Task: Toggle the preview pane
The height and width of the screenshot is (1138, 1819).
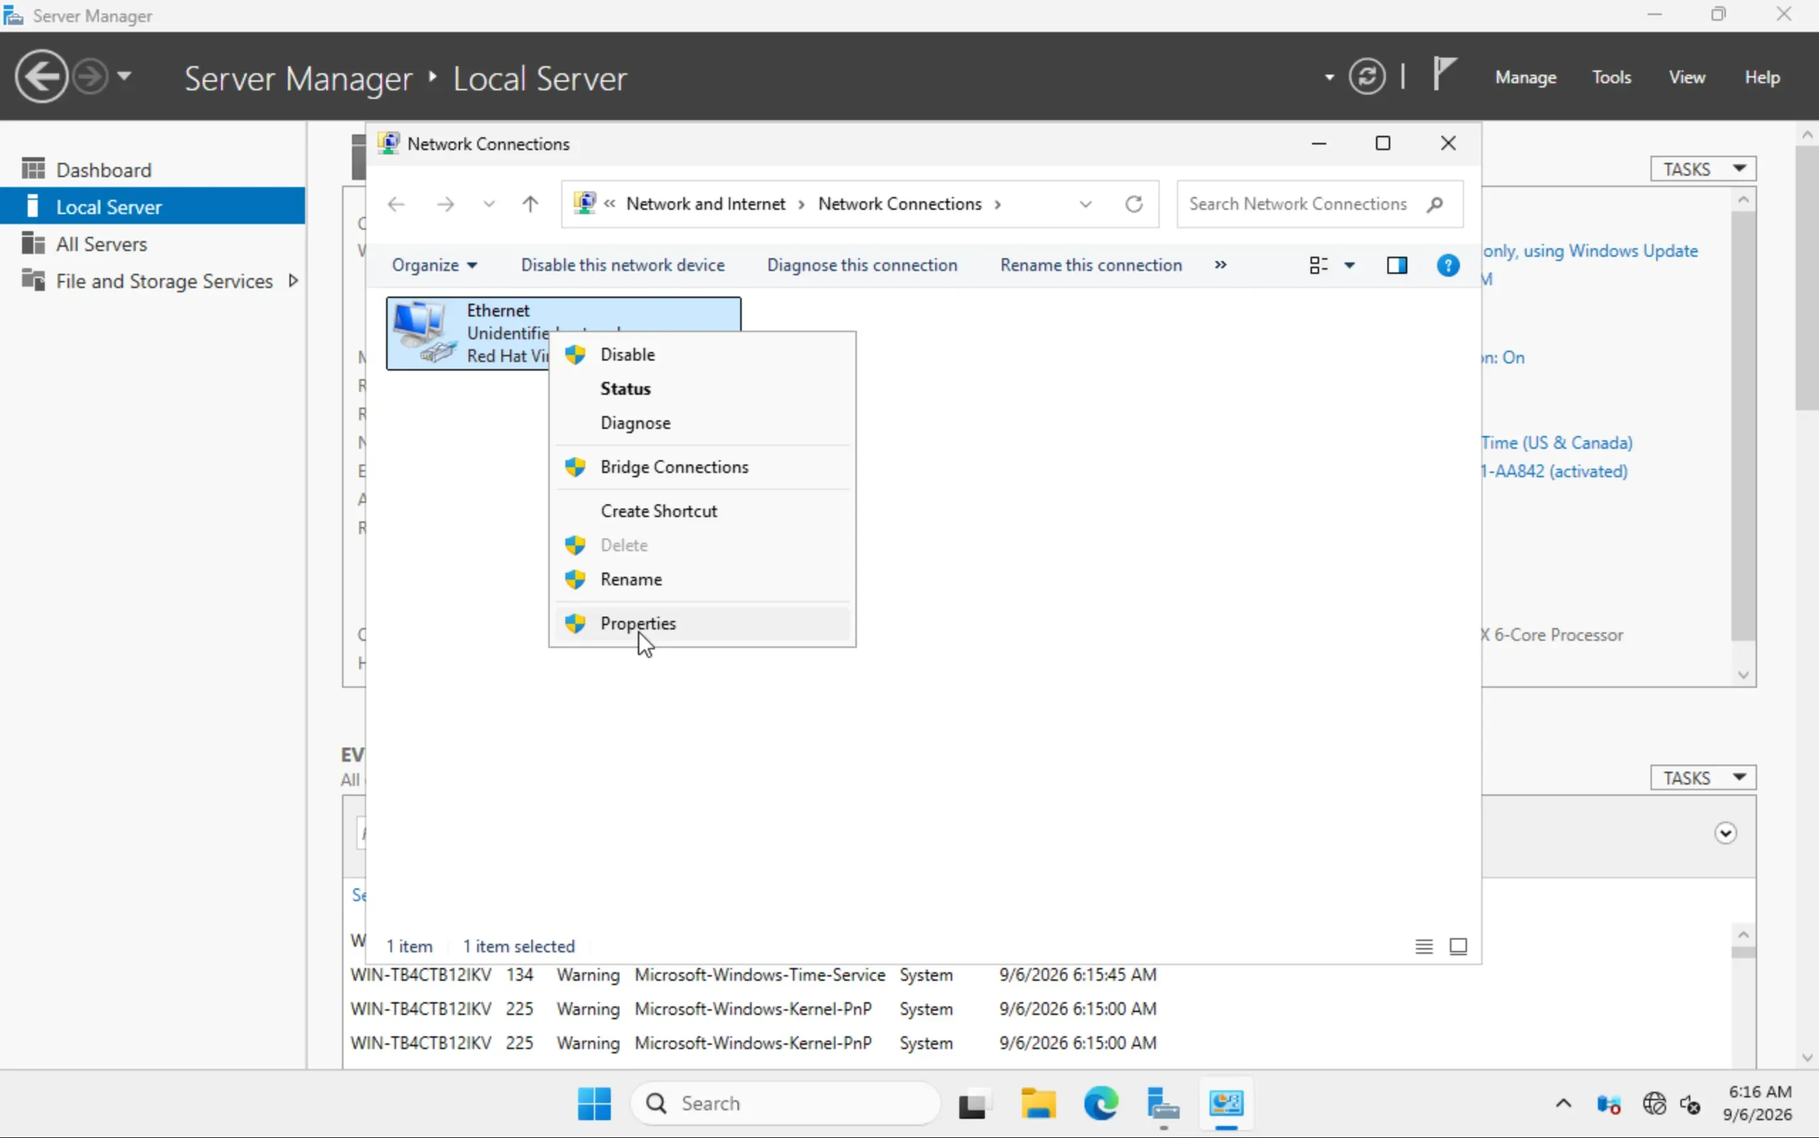Action: click(1397, 265)
